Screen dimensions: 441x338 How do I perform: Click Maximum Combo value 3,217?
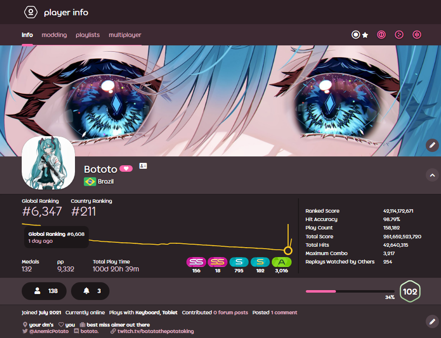pos(389,253)
